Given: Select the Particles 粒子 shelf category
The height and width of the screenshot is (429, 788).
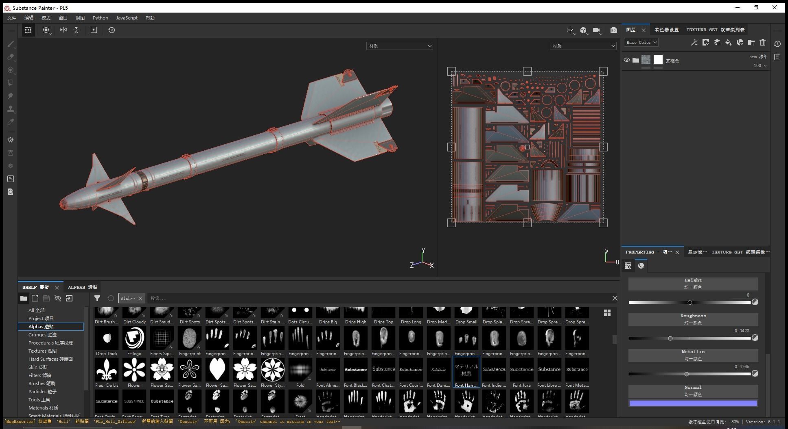Looking at the screenshot, I should (x=42, y=392).
